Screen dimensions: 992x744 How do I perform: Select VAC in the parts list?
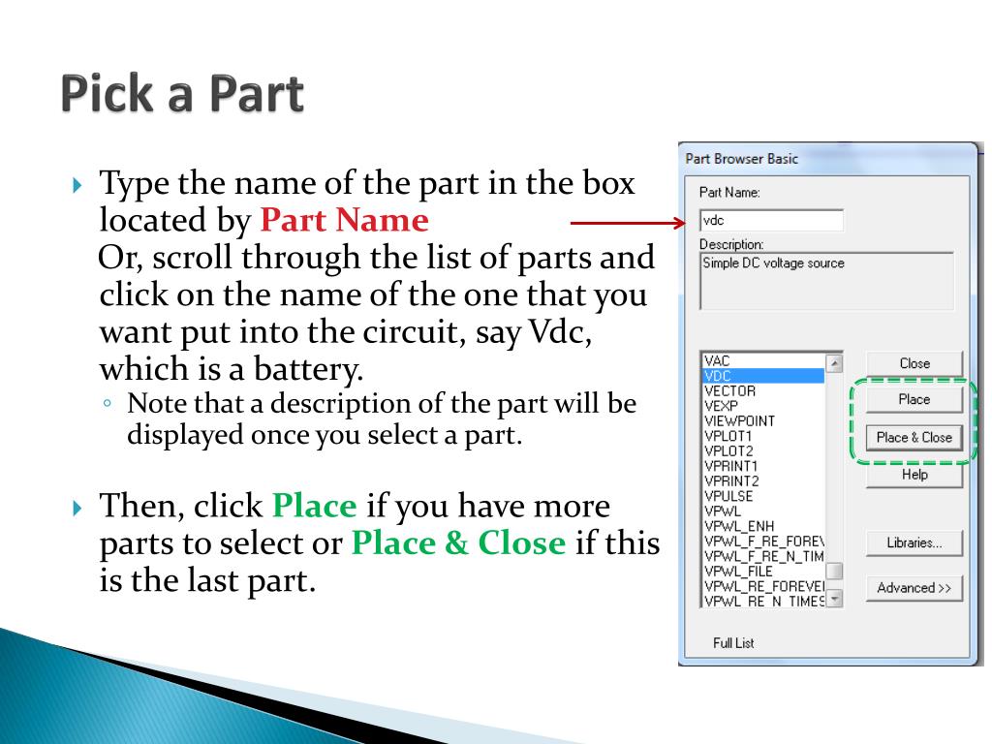[763, 360]
